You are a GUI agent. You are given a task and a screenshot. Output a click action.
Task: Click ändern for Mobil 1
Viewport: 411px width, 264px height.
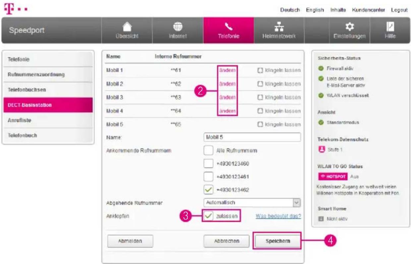click(227, 70)
